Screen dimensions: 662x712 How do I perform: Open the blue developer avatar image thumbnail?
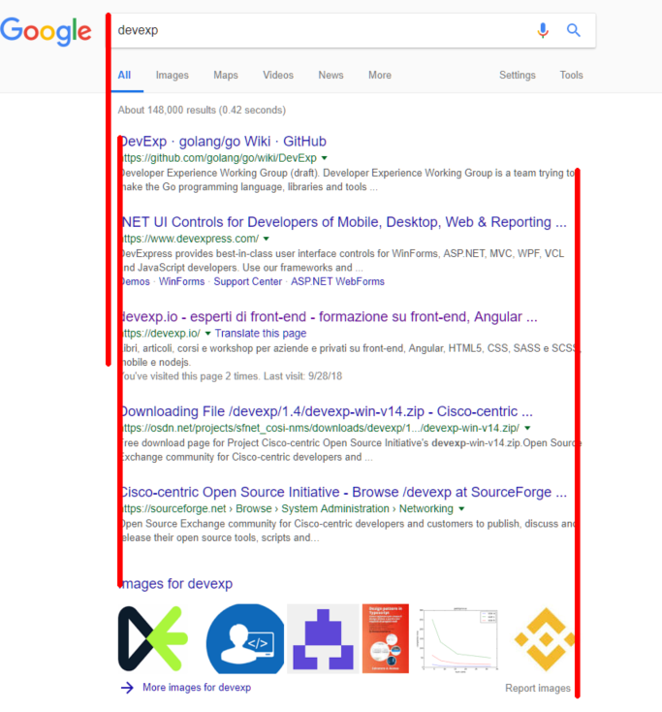click(x=244, y=638)
